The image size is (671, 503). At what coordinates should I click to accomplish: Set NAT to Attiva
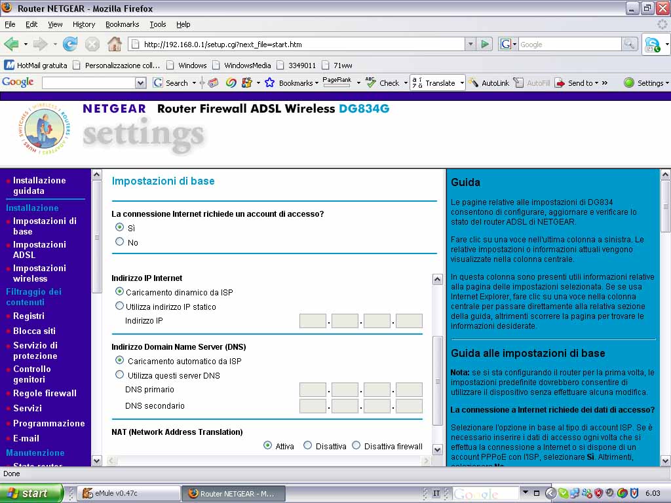pyautogui.click(x=267, y=445)
